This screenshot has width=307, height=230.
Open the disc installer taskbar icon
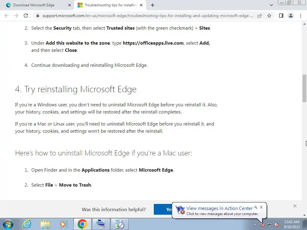point(120,224)
